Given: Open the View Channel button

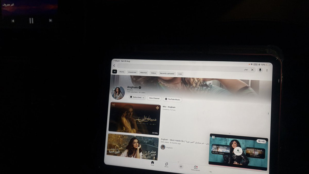Looking at the screenshot, I should point(154,98).
